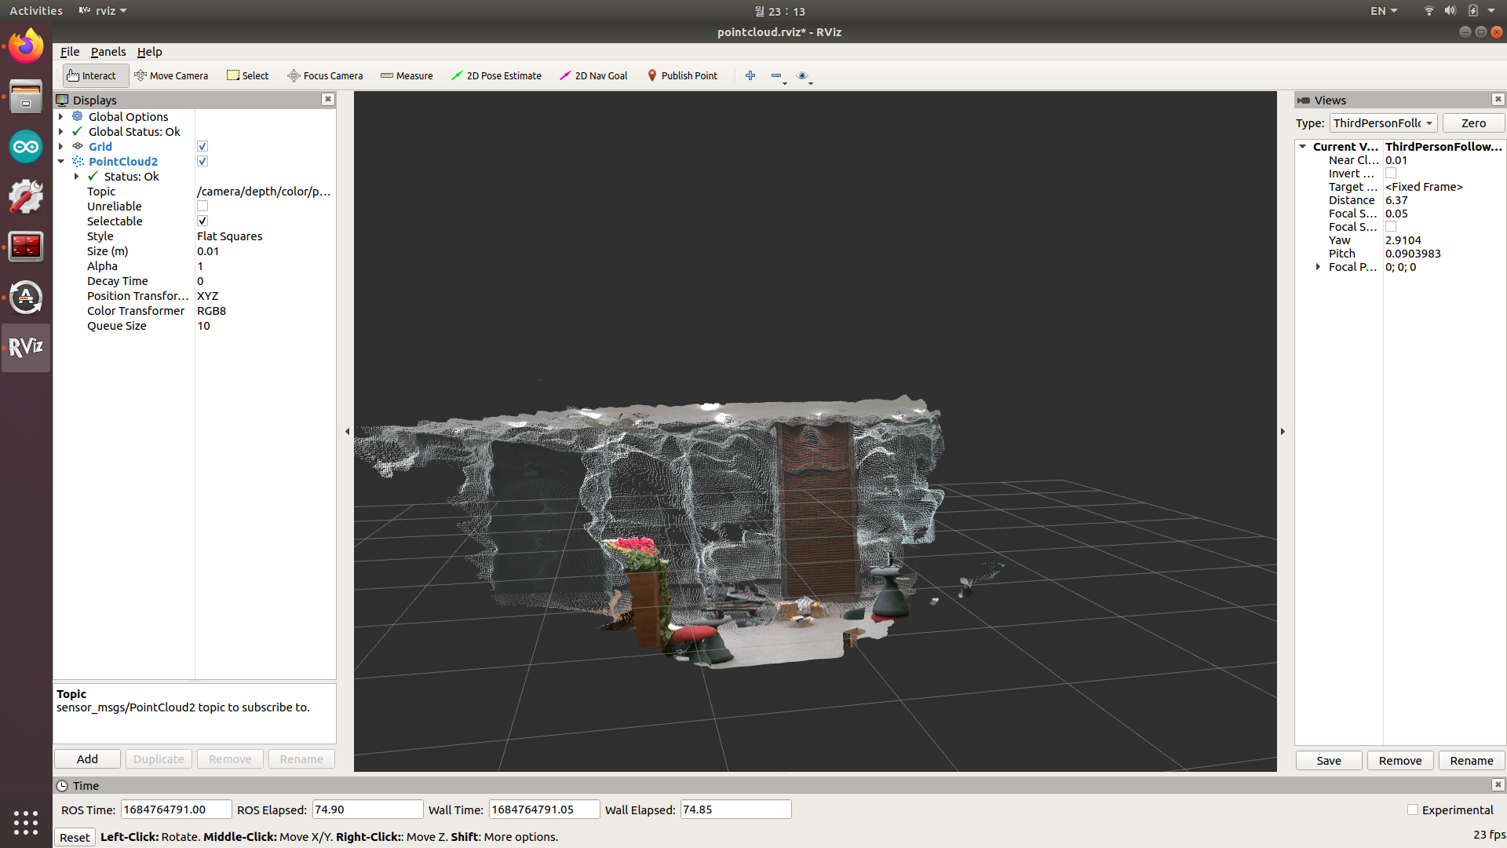This screenshot has width=1507, height=848.
Task: Select the 2D Pose Estimate tool
Action: (x=496, y=75)
